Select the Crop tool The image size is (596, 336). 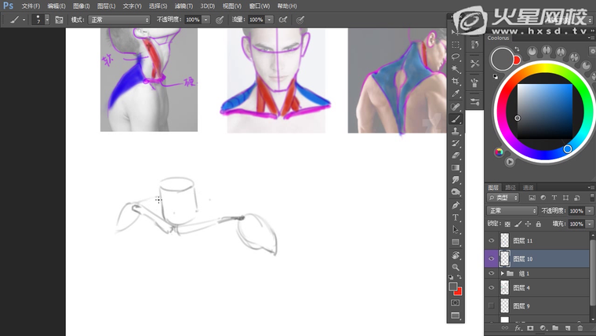(x=456, y=81)
